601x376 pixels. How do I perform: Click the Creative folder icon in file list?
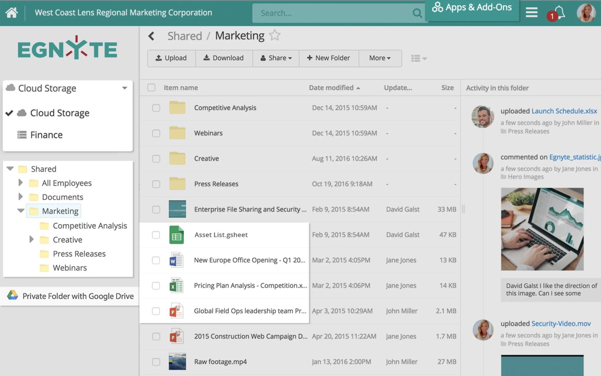(x=177, y=159)
